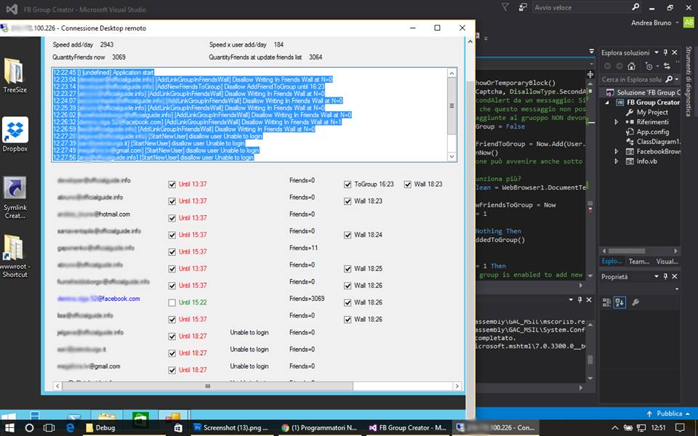Toggle Wall 18:26 checkbox in Friends=3069 row
Viewport: 698px width, 436px height.
(x=348, y=302)
